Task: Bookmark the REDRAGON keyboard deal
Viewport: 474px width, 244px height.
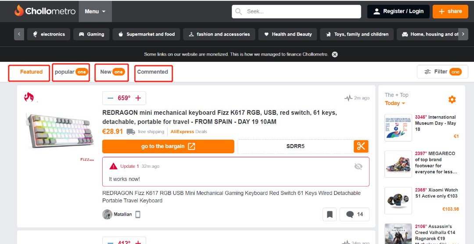Action: 330,215
